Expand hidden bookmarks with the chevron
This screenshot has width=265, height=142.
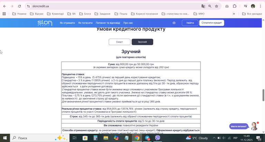tap(234, 14)
